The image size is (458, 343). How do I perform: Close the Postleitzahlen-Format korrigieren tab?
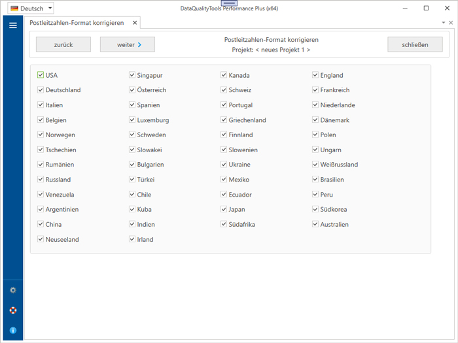135,23
